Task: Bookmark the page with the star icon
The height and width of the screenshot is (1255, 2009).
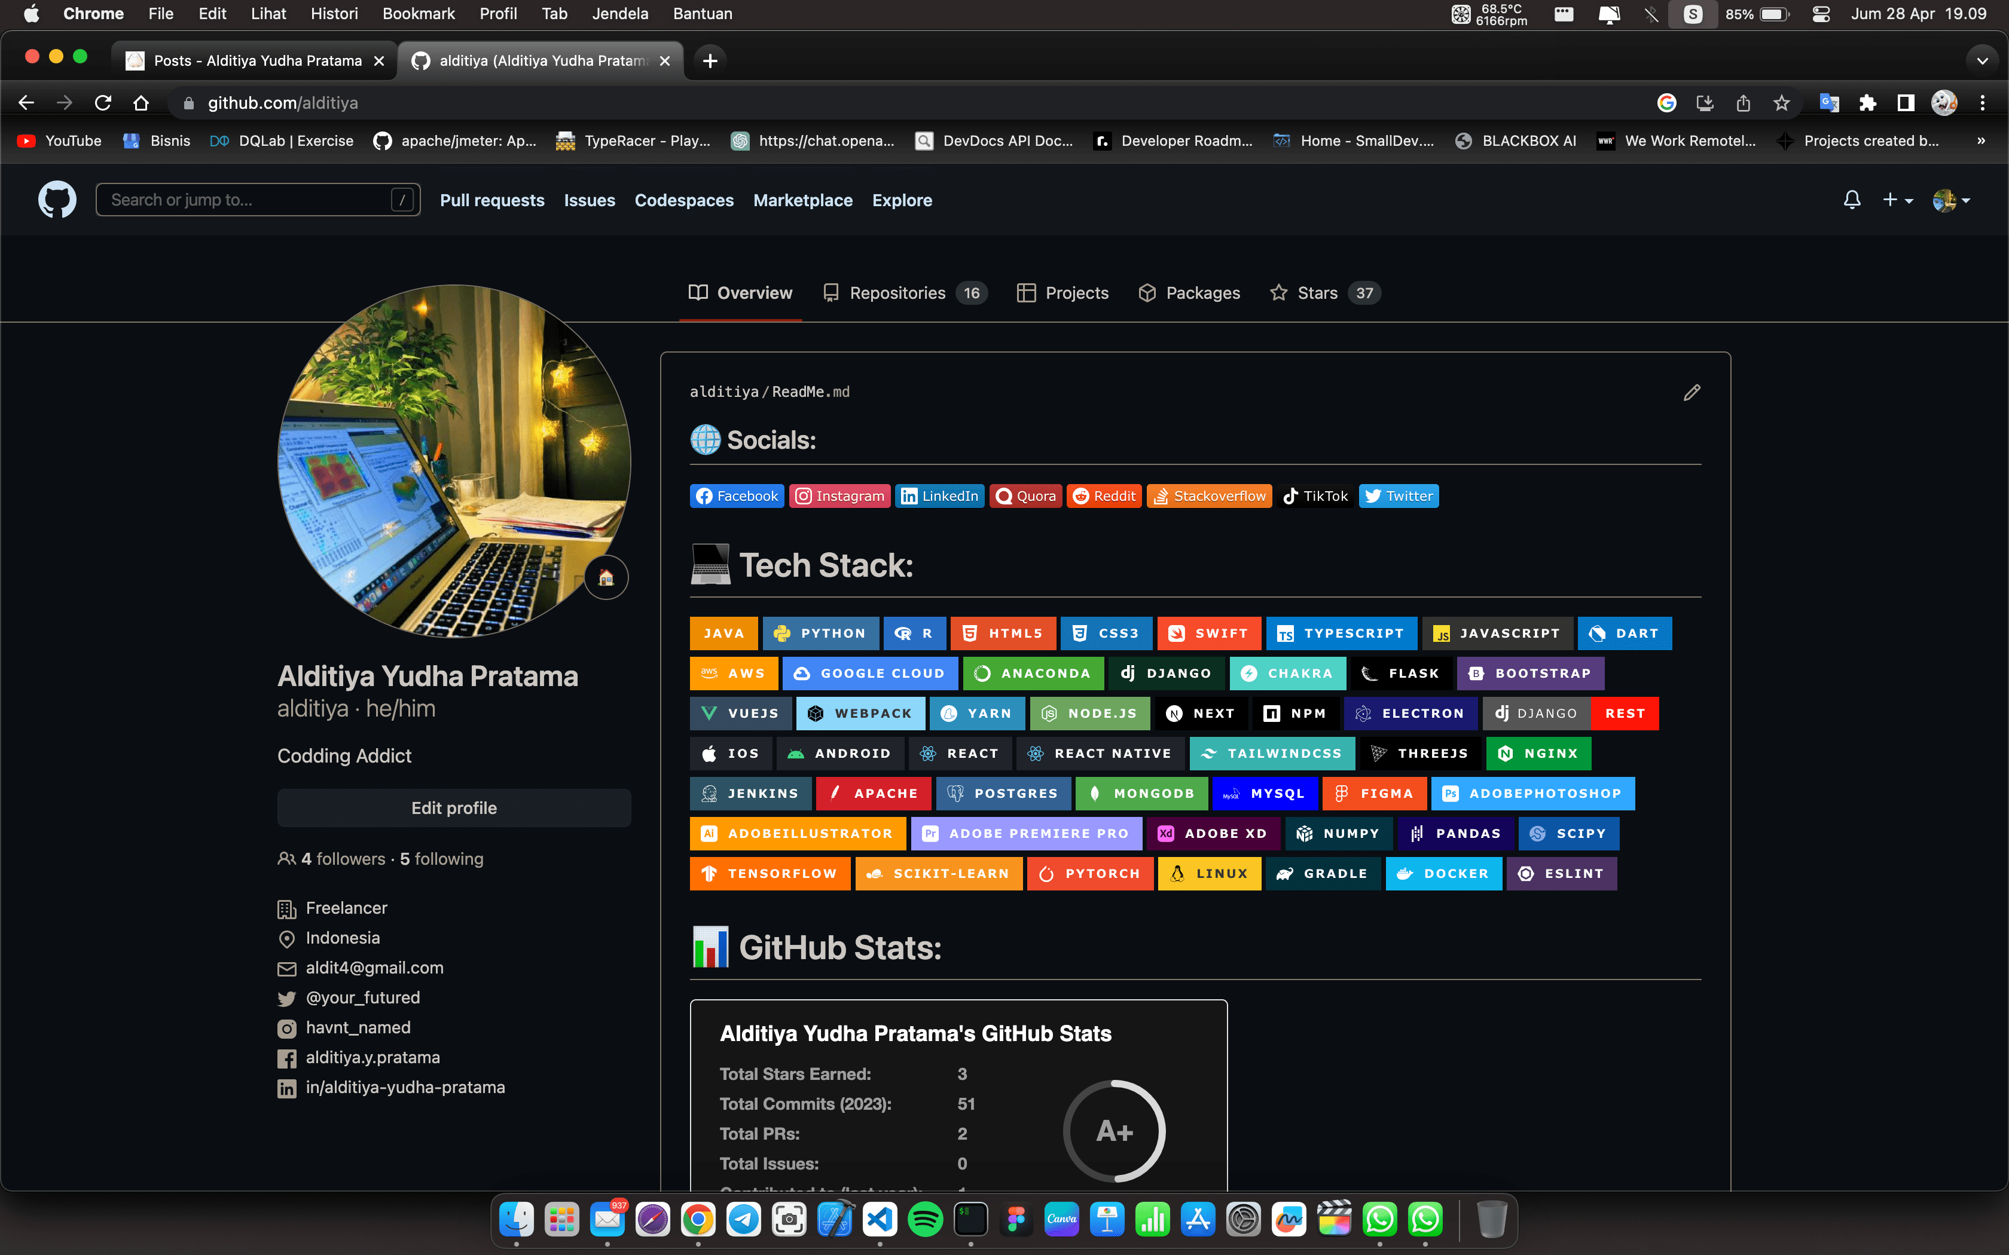Action: [x=1782, y=102]
